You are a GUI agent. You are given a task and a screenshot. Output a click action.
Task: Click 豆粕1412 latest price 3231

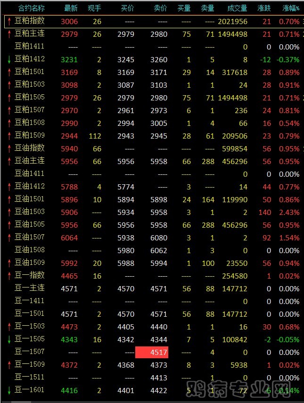tap(69, 60)
